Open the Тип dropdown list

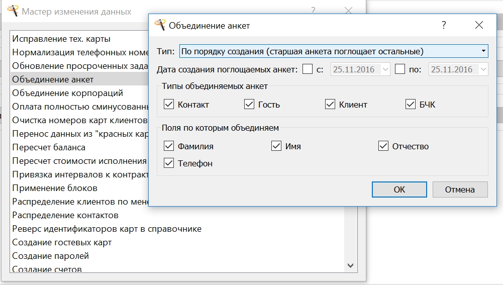[x=483, y=51]
